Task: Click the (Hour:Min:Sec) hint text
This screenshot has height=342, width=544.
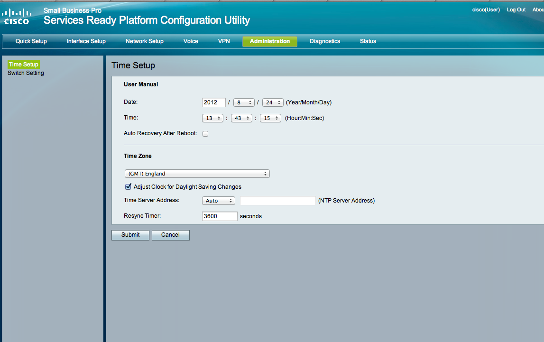Action: pyautogui.click(x=304, y=118)
